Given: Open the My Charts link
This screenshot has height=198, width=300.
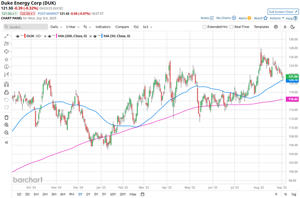Looking at the screenshot, I should [x=223, y=18].
